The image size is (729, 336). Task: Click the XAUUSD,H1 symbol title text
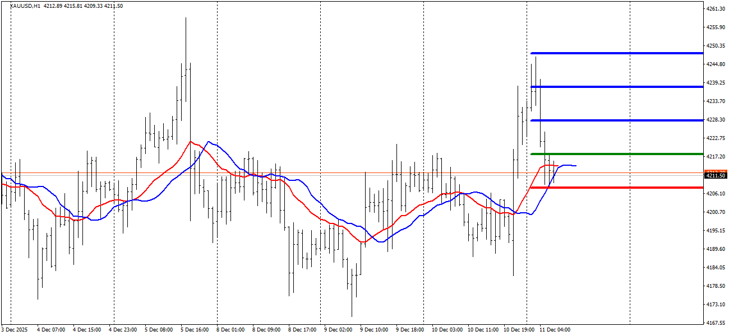(25, 6)
